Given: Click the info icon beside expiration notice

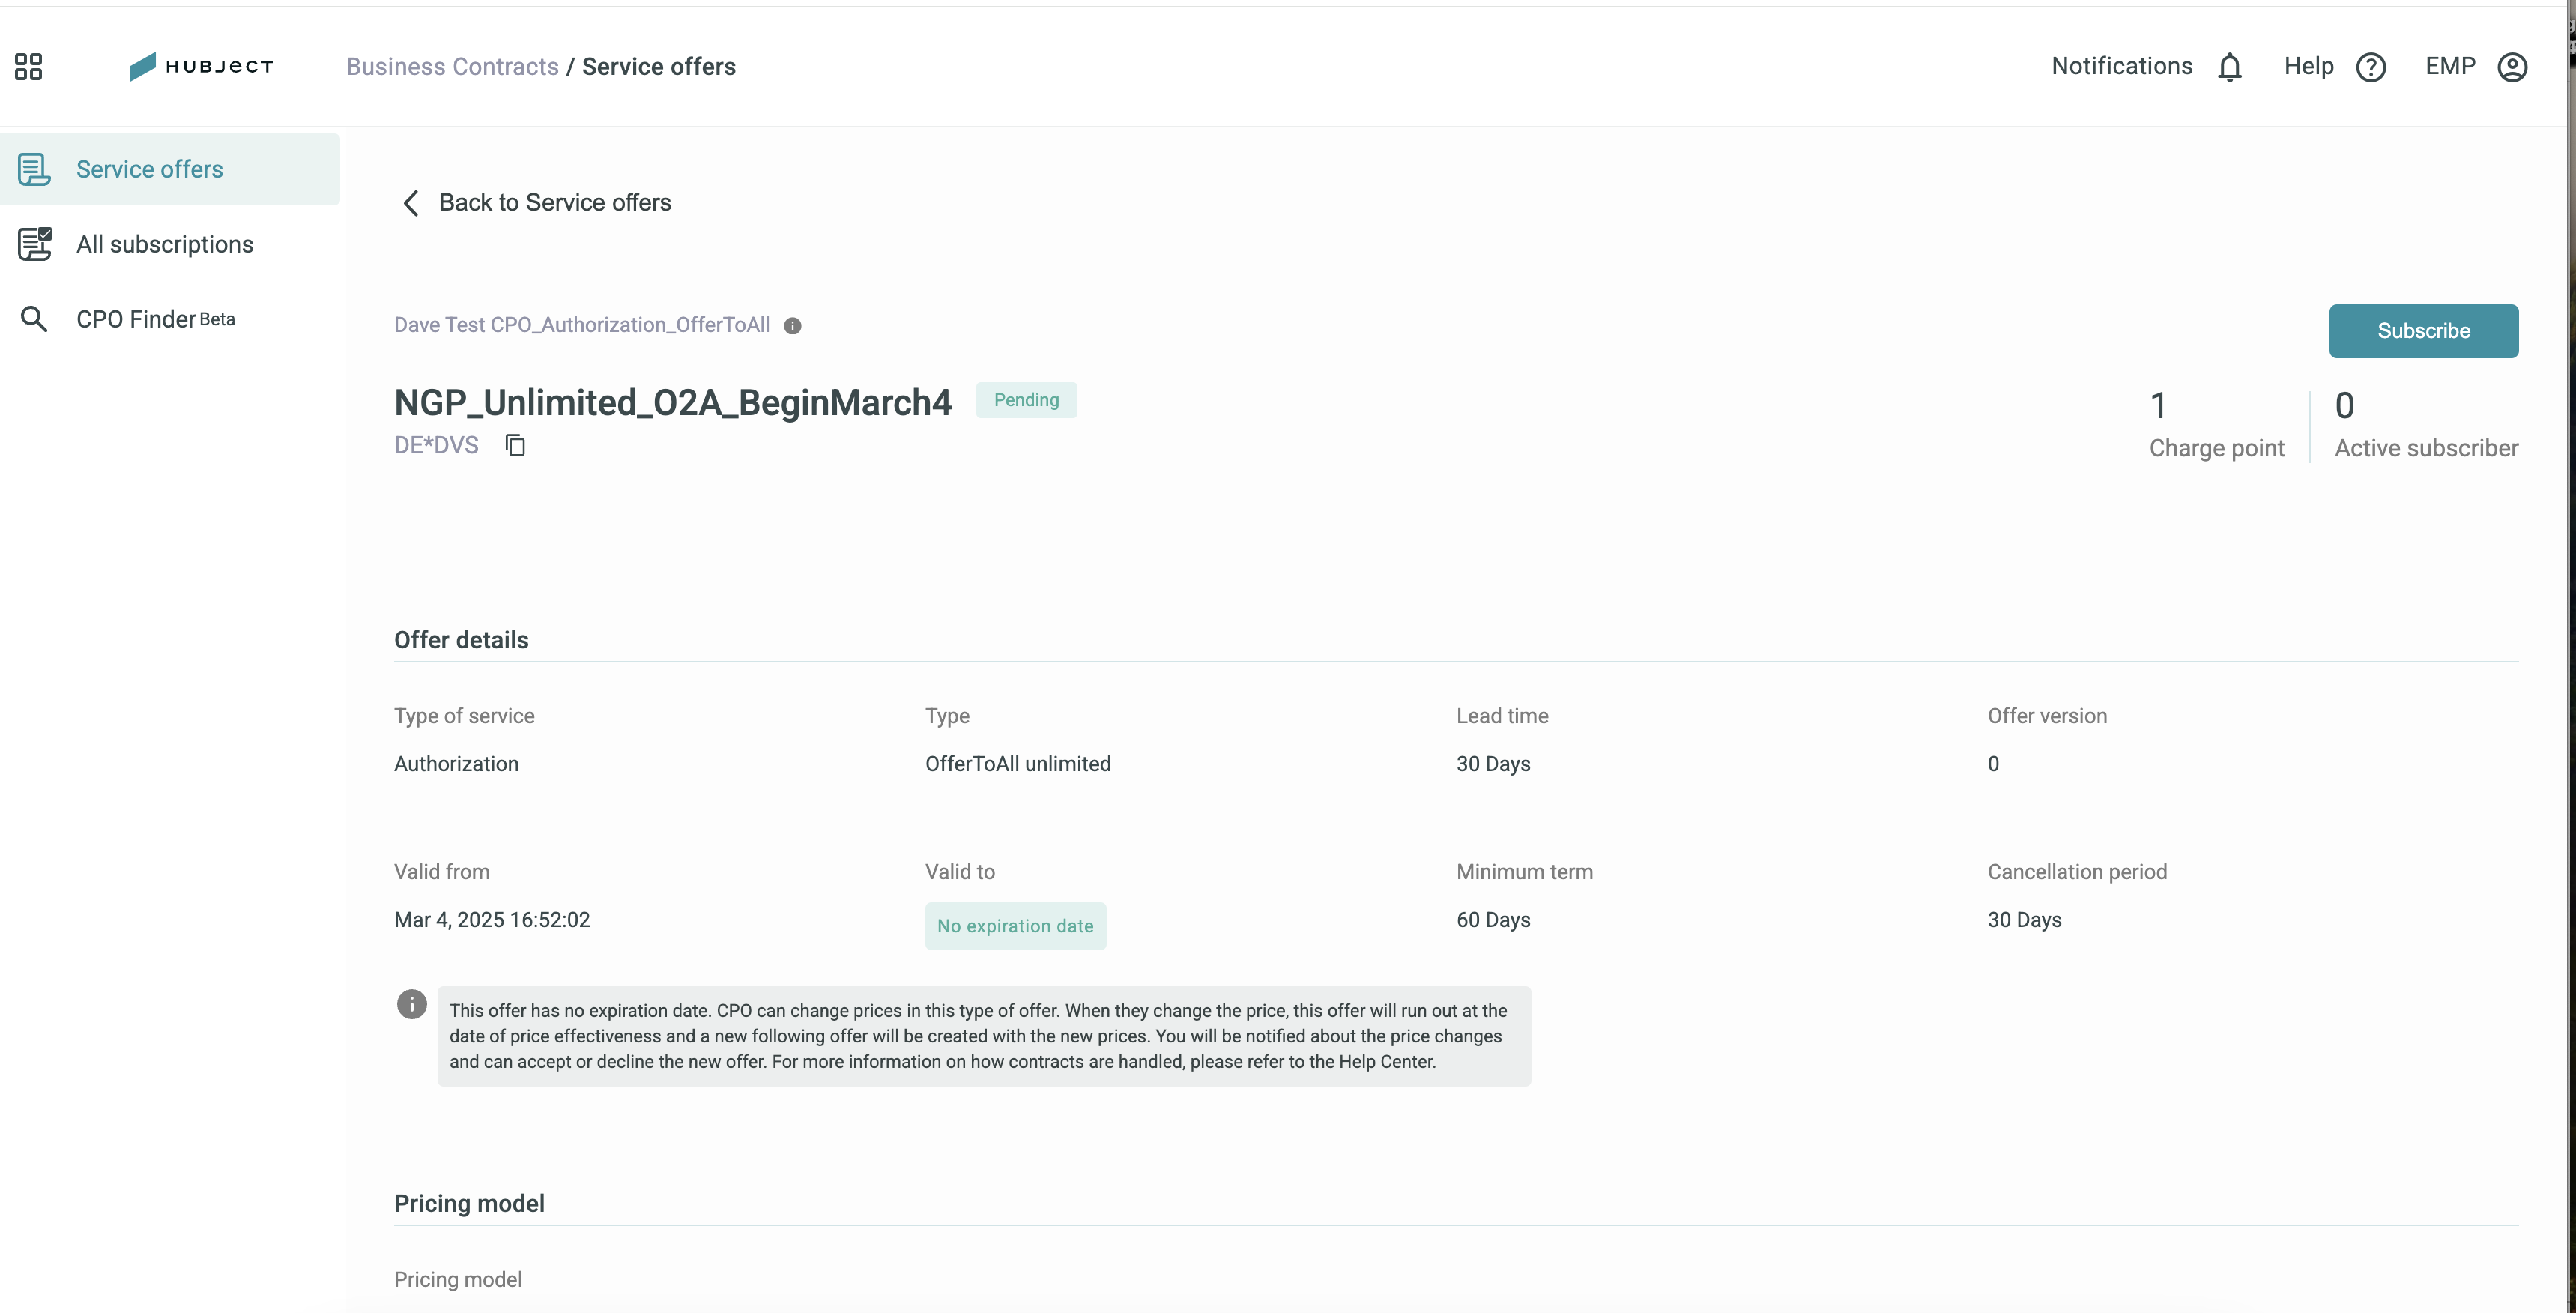Looking at the screenshot, I should point(411,1004).
